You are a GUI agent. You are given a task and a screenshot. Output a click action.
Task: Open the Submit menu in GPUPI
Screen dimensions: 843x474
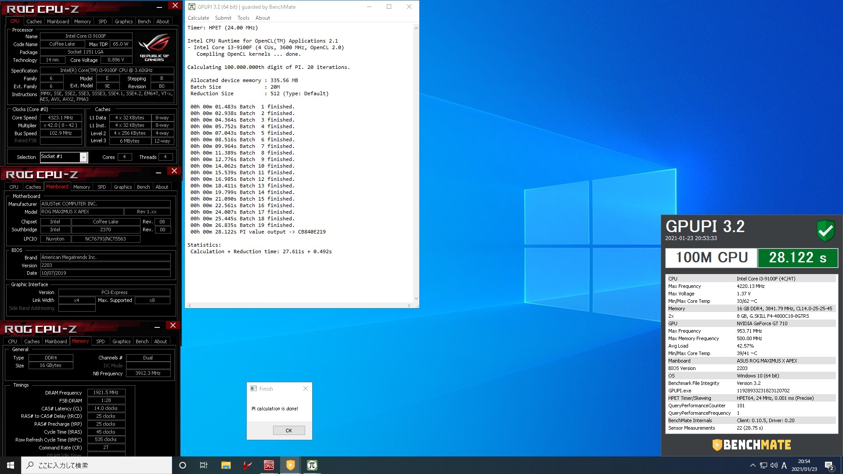(x=223, y=18)
